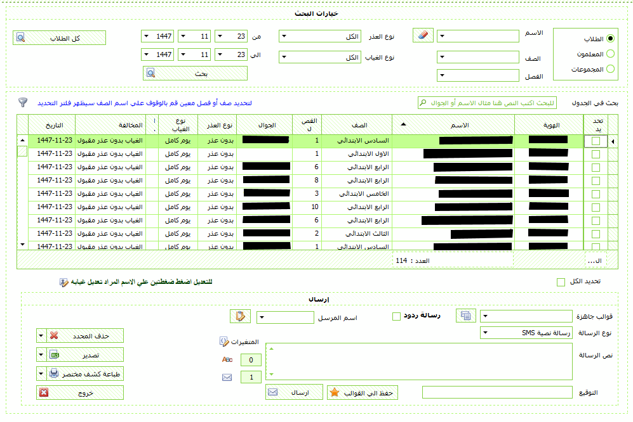Click the sender name edit icon
The width and height of the screenshot is (633, 422).
[240, 316]
